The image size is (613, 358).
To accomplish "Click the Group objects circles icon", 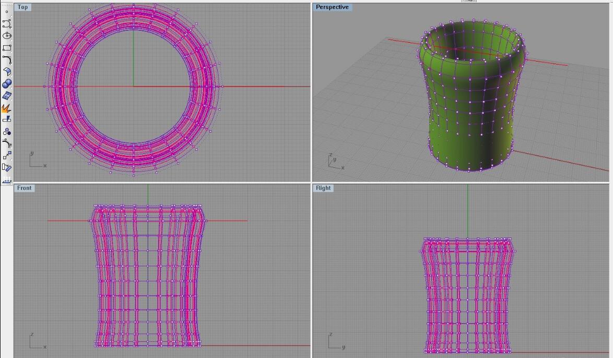I will pos(7,132).
